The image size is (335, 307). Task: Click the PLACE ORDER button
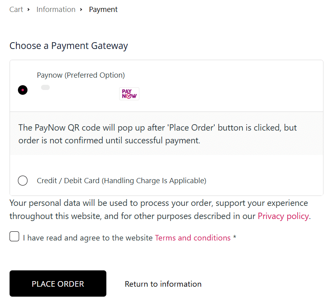(x=58, y=284)
